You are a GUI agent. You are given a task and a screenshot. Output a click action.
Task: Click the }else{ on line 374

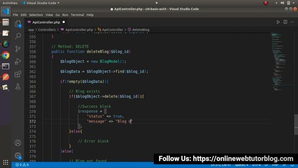(x=75, y=131)
